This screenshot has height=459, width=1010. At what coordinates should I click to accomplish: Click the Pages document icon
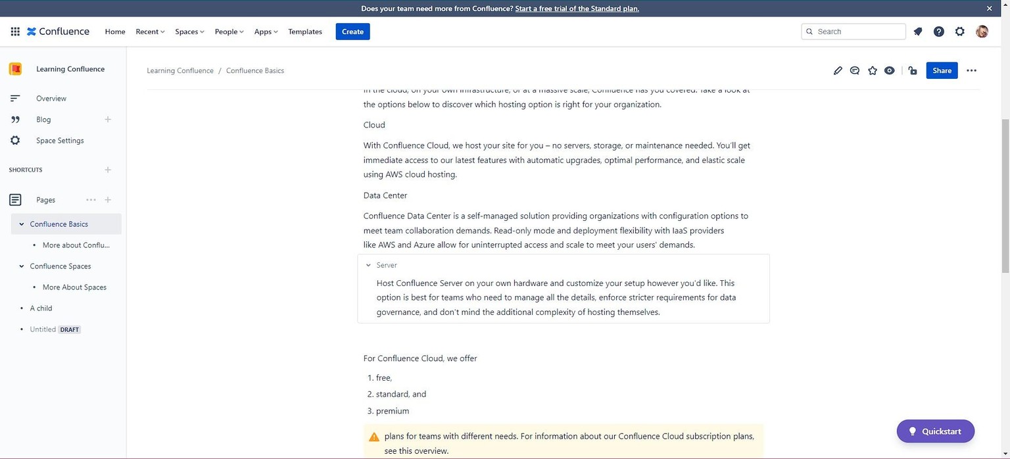(x=15, y=200)
